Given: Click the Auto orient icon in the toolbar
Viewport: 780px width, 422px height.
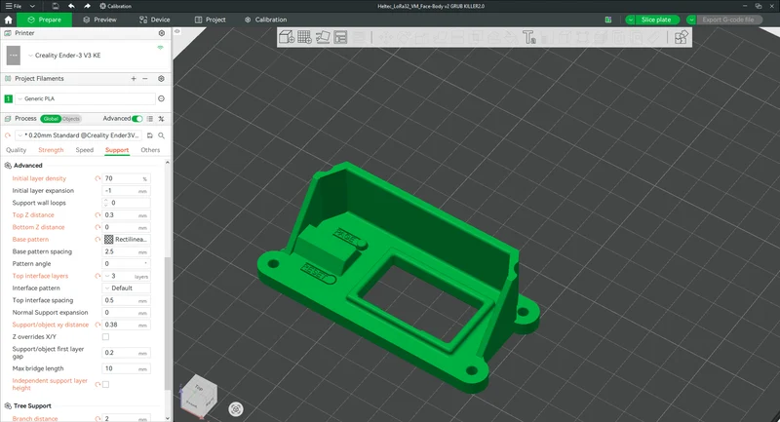Looking at the screenshot, I should (323, 37).
